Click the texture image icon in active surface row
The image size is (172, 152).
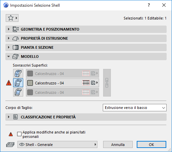pos(93,83)
